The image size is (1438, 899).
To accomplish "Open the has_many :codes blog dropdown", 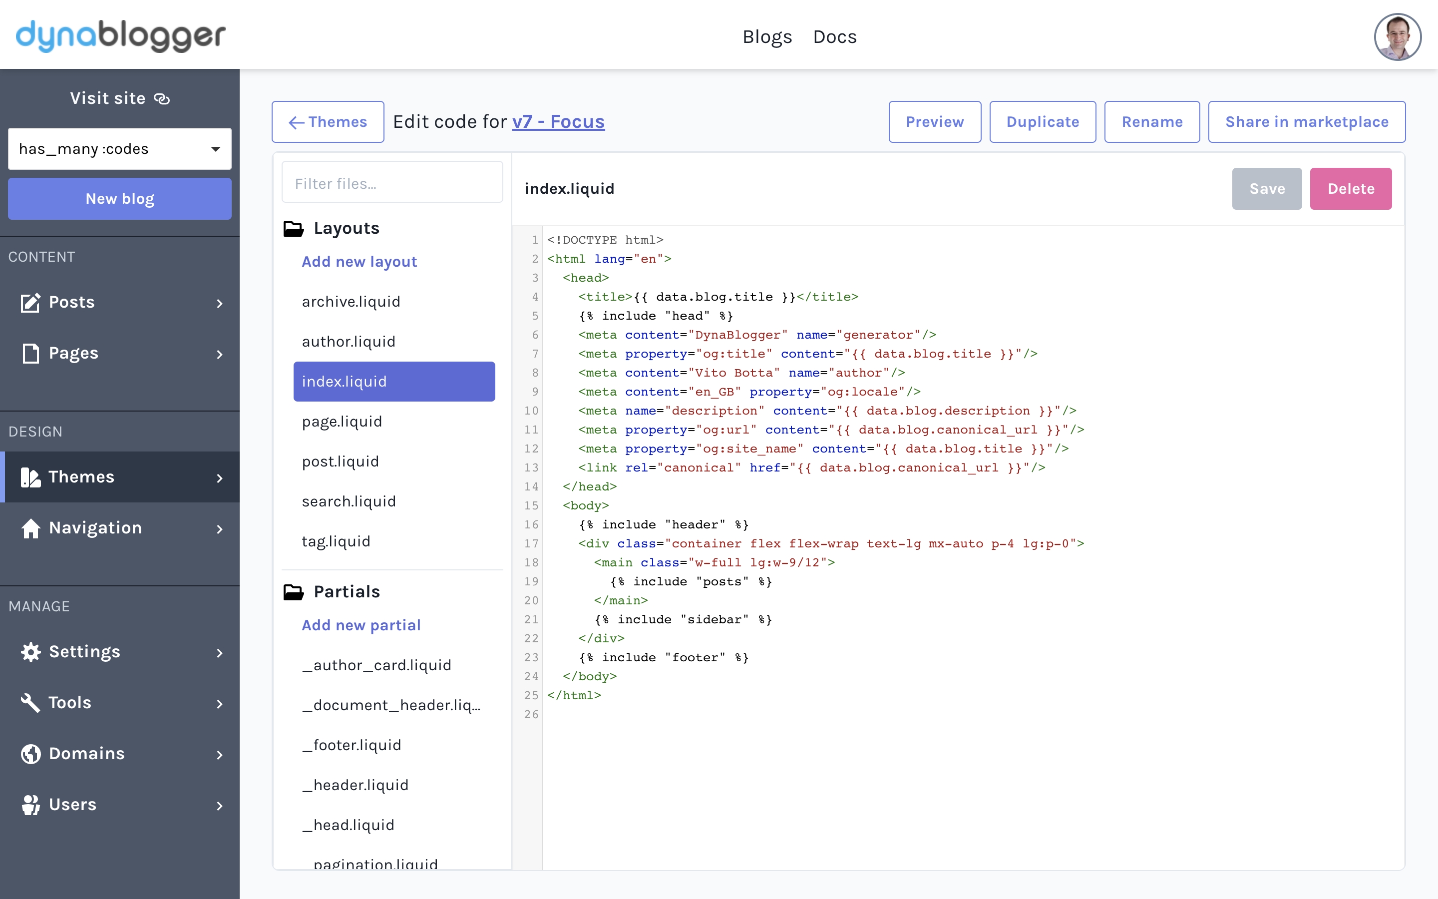I will (x=119, y=149).
